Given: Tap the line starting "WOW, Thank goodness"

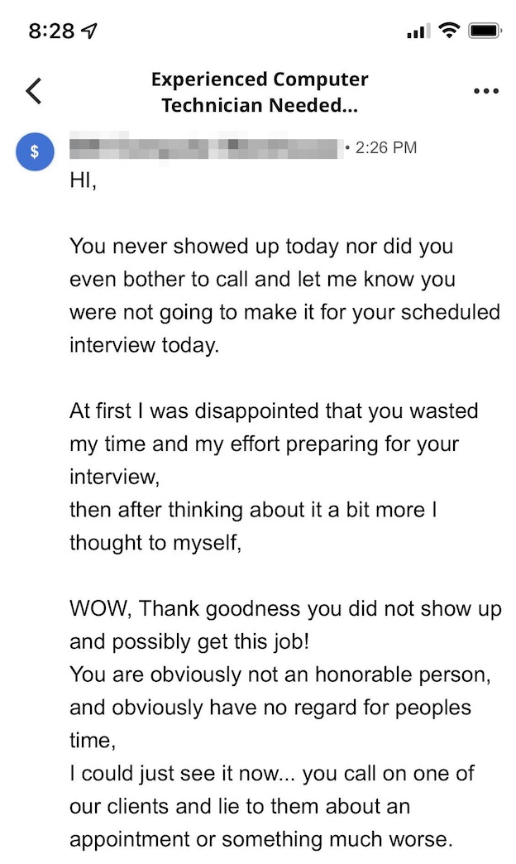Looking at the screenshot, I should (285, 609).
